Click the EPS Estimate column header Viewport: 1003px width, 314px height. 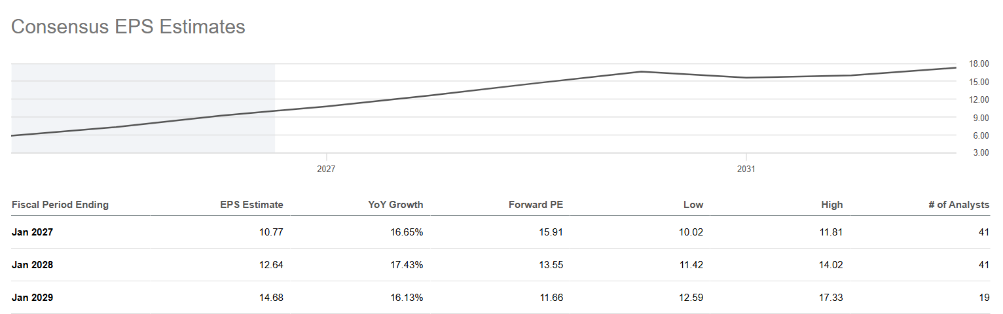click(x=251, y=205)
